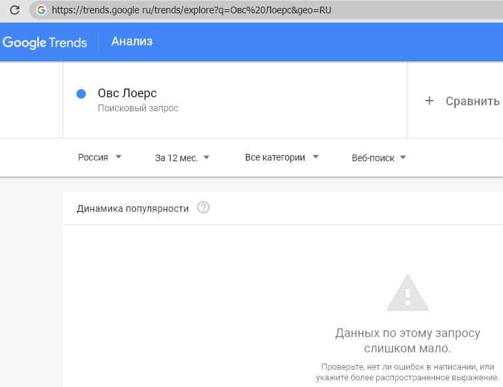
Task: Expand the За 12 мес. time range
Action: [182, 158]
